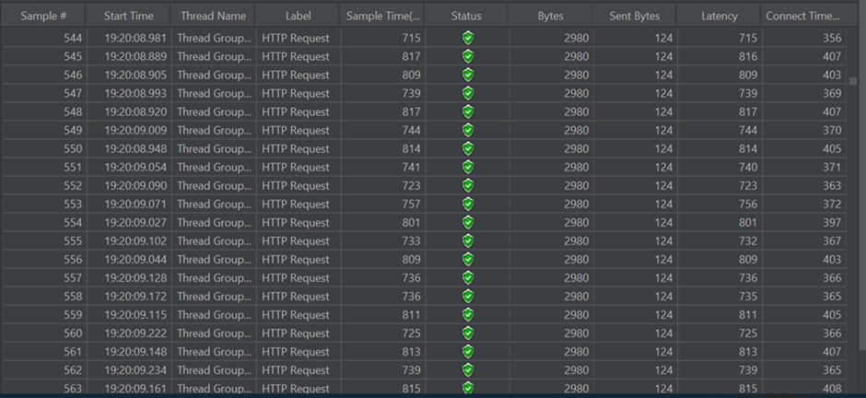Click the green shield icon of sample 553
Screen dimensions: 866x398
click(x=467, y=204)
